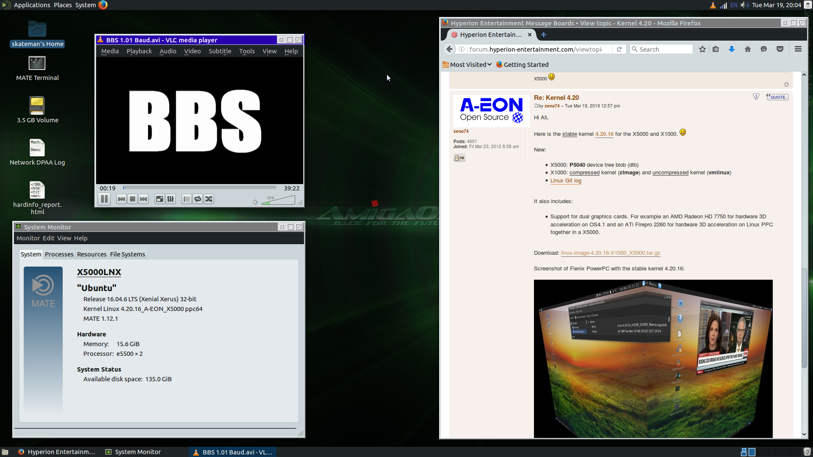Report this post warning icon

click(756, 97)
